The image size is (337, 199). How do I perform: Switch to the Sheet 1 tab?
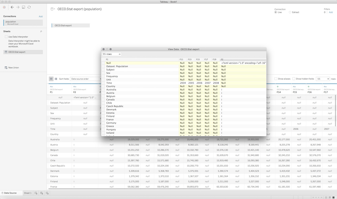[28, 193]
